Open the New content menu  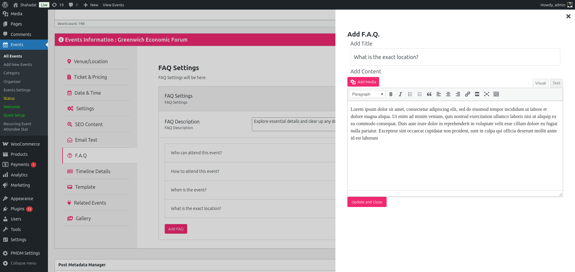pyautogui.click(x=91, y=5)
